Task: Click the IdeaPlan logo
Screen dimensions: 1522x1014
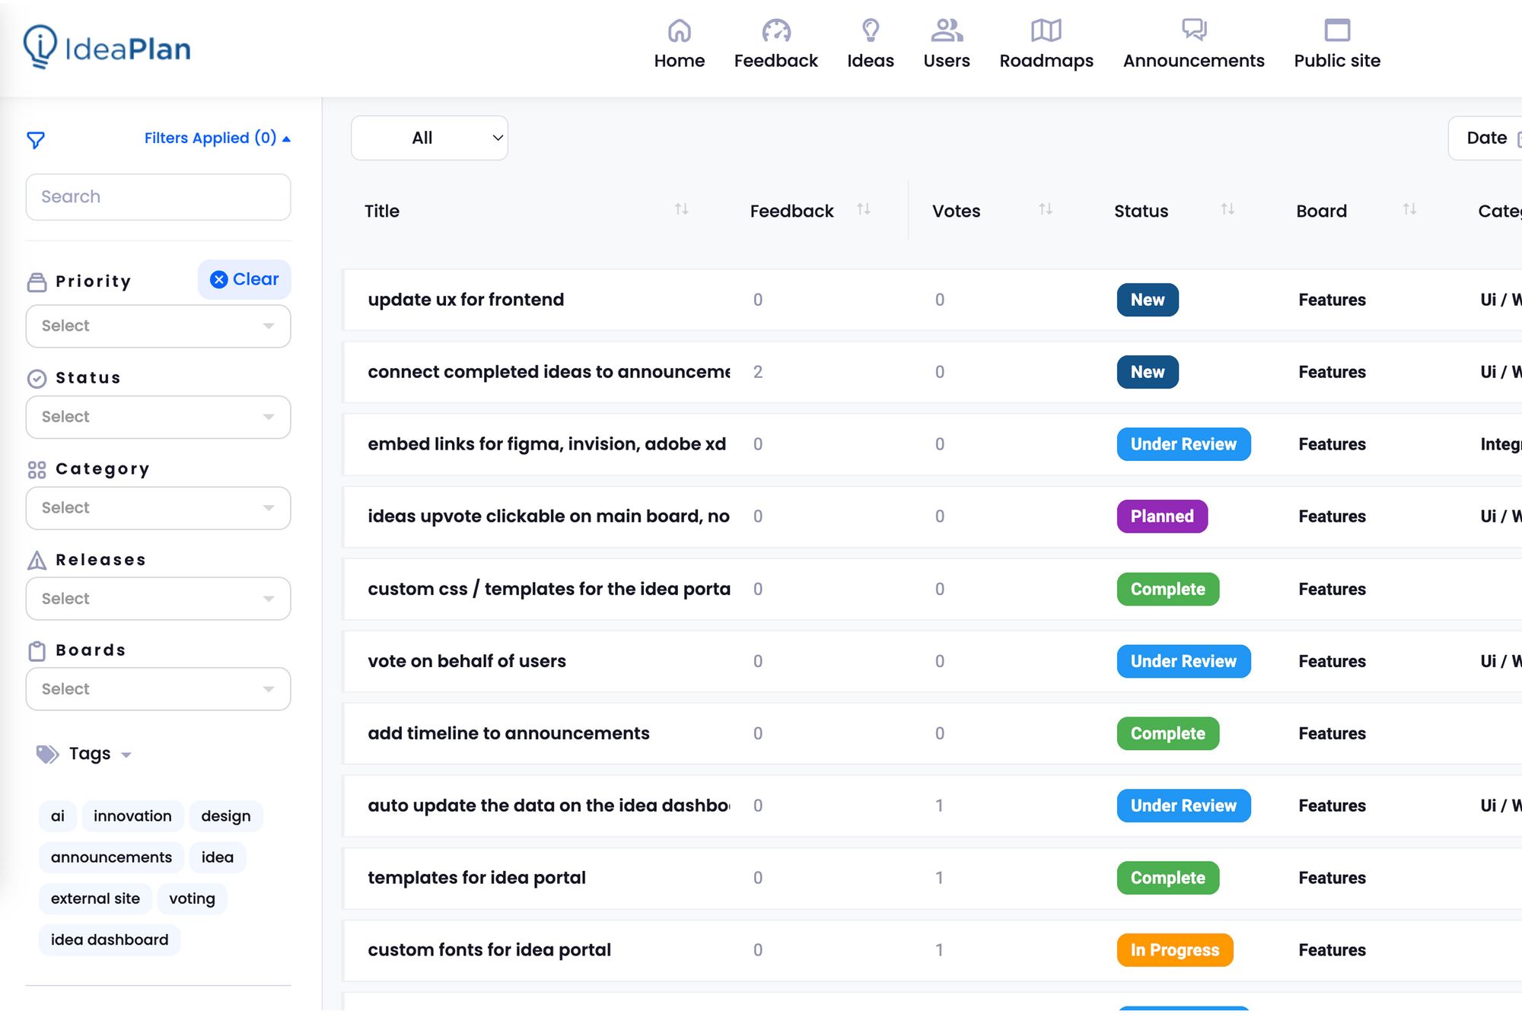Action: pyautogui.click(x=107, y=46)
